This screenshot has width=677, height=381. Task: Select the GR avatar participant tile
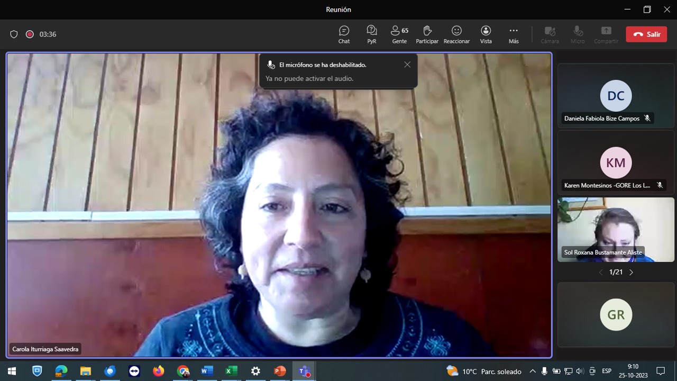(x=616, y=315)
